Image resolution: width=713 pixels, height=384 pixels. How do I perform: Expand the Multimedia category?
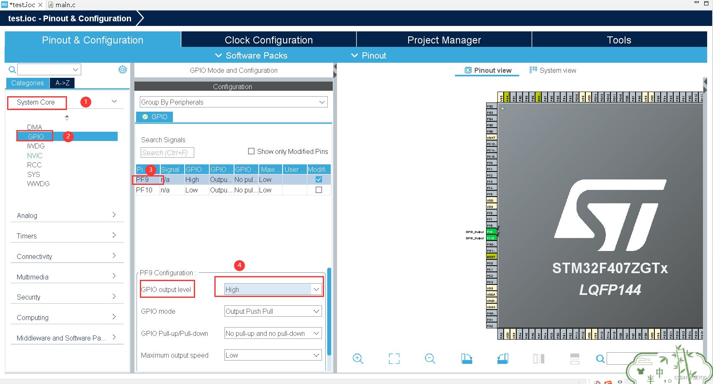(x=67, y=277)
